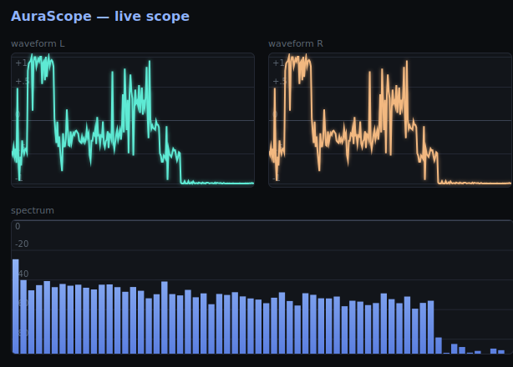
Task: Select the waveform L label
Action: click(x=38, y=43)
